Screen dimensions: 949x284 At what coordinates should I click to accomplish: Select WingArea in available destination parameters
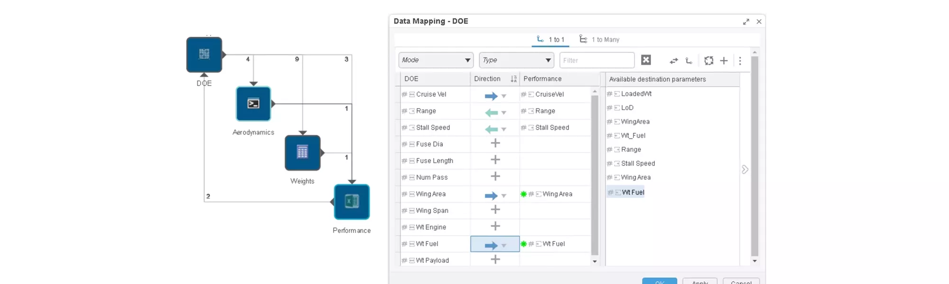click(x=635, y=122)
